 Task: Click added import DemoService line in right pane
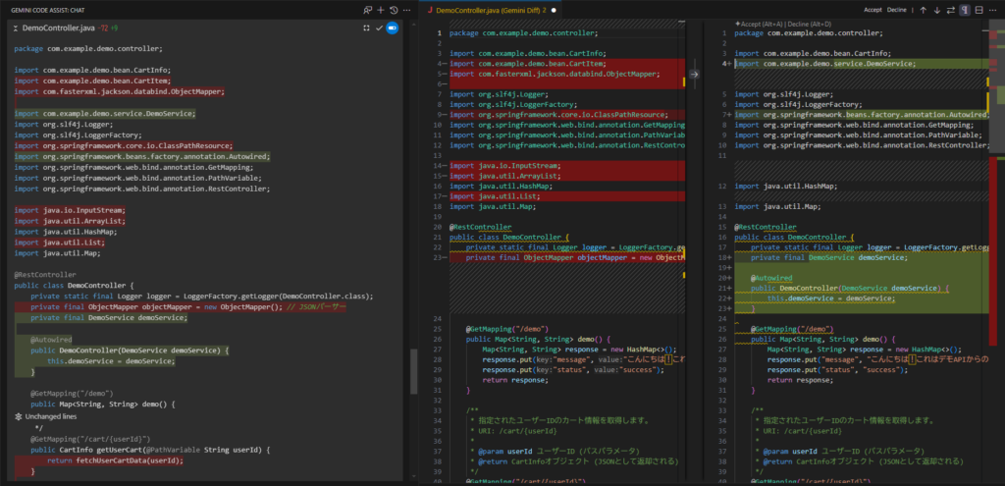tap(824, 64)
